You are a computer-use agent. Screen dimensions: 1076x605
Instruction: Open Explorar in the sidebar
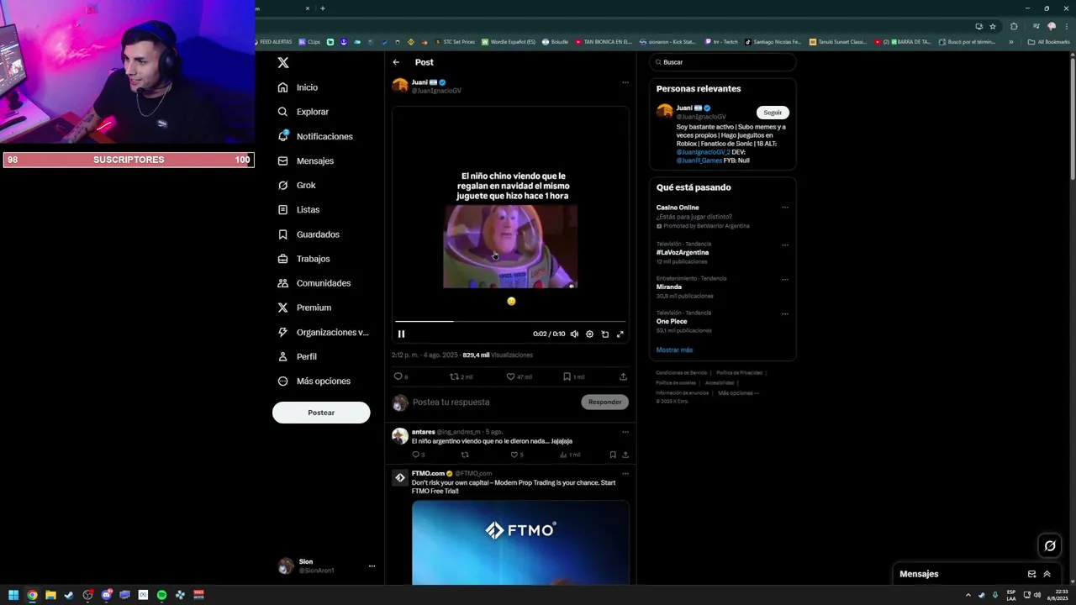[303, 112]
